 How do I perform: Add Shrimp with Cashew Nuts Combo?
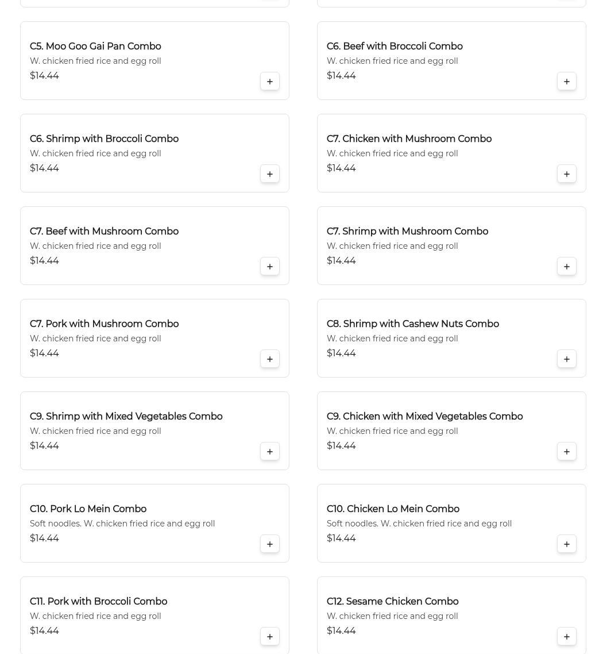(x=567, y=359)
